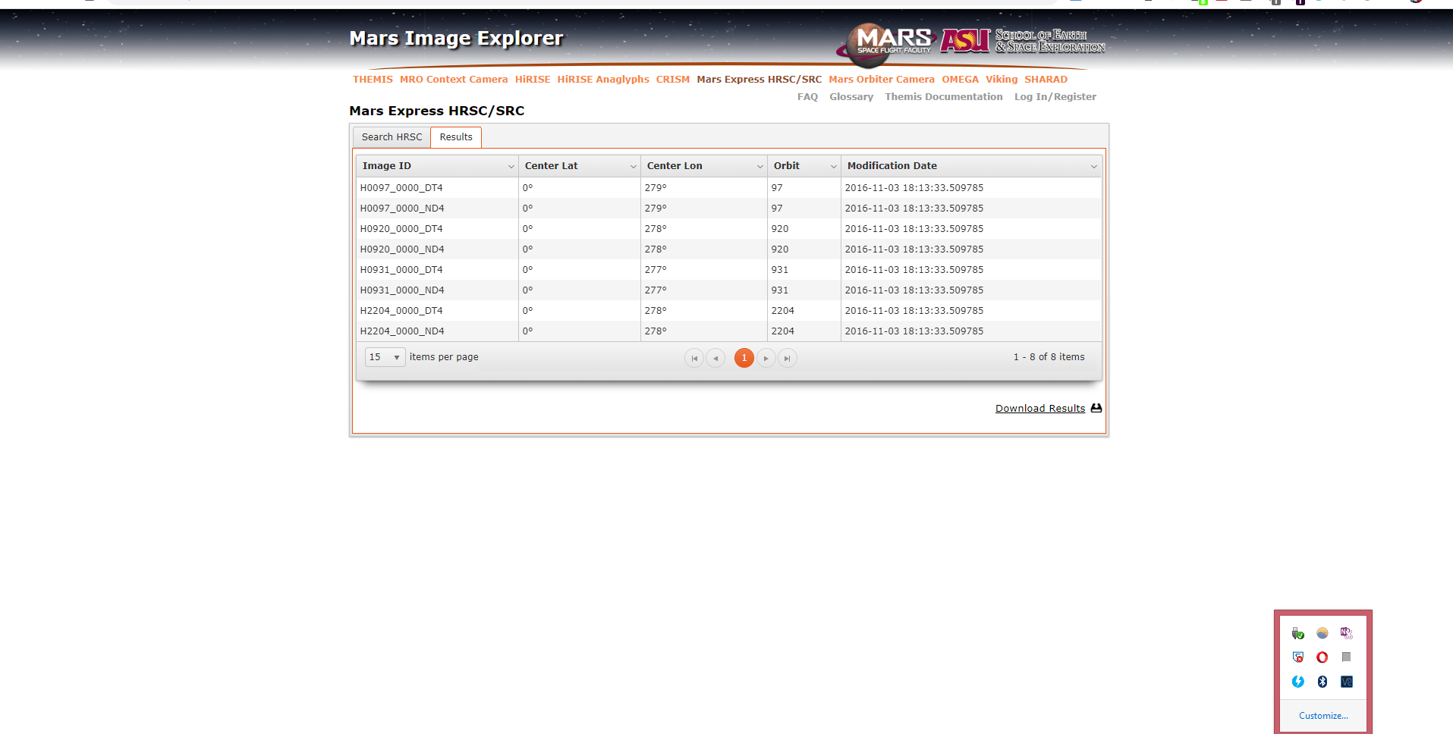Click Customize... in the tray popup
The height and width of the screenshot is (734, 1453).
tap(1323, 716)
